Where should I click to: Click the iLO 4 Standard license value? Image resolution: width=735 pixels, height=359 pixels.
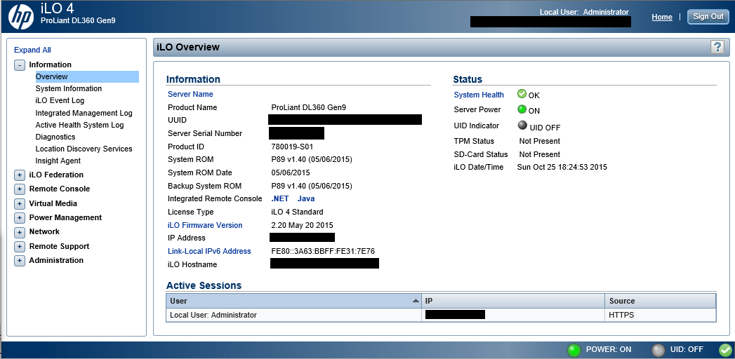click(x=297, y=212)
